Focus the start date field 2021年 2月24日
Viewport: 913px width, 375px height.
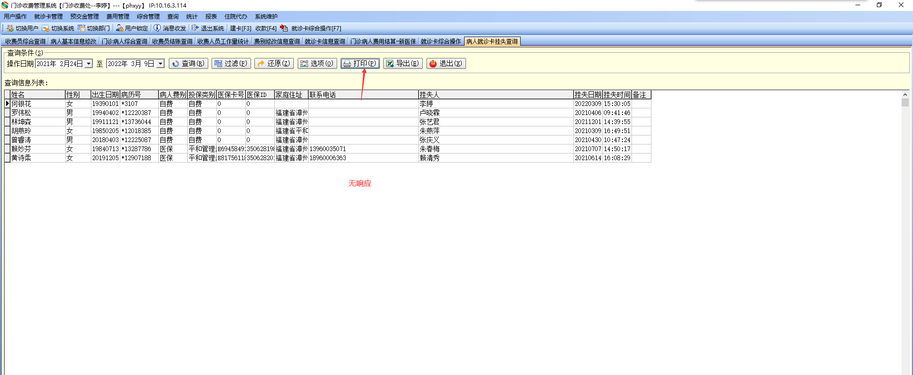[x=60, y=64]
